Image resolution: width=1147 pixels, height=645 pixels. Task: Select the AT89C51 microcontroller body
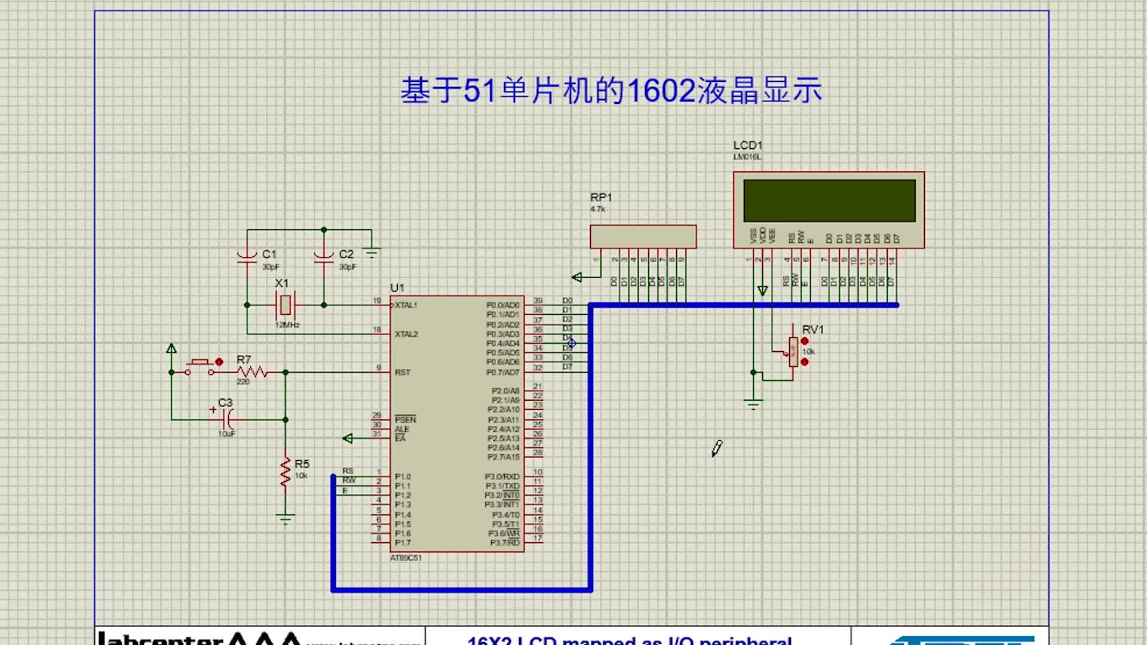click(457, 423)
